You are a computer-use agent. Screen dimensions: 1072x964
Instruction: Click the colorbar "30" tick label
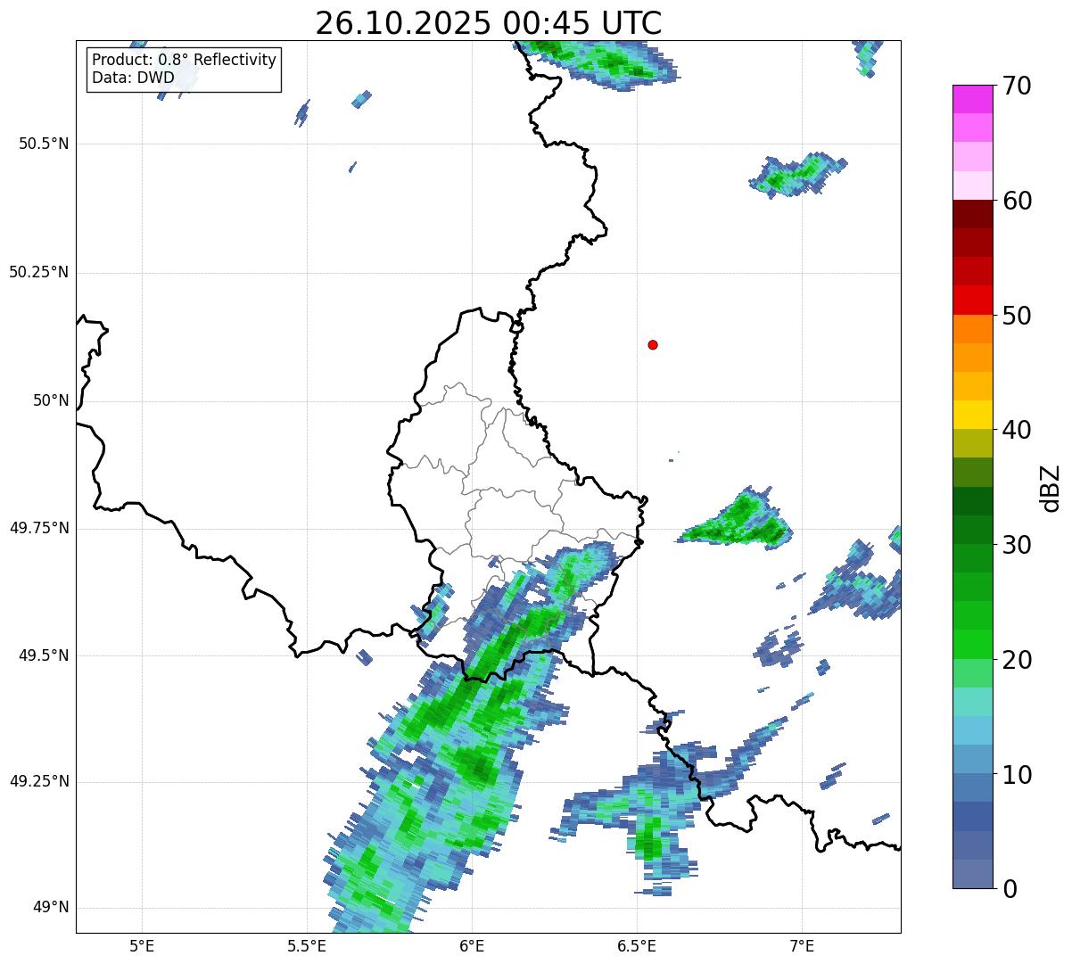click(1017, 545)
